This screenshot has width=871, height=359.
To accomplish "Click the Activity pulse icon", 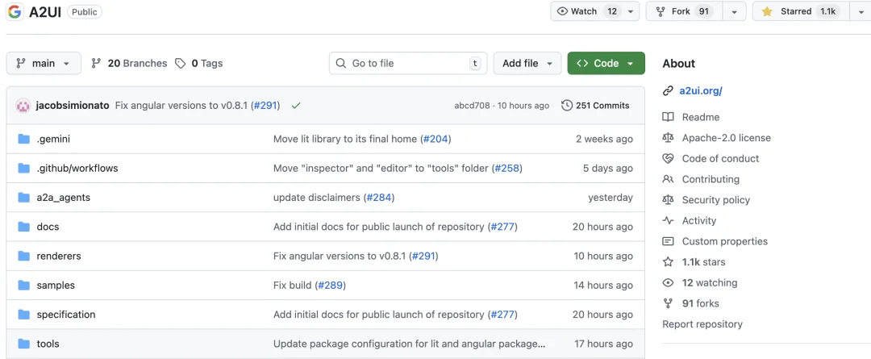I will pyautogui.click(x=668, y=220).
